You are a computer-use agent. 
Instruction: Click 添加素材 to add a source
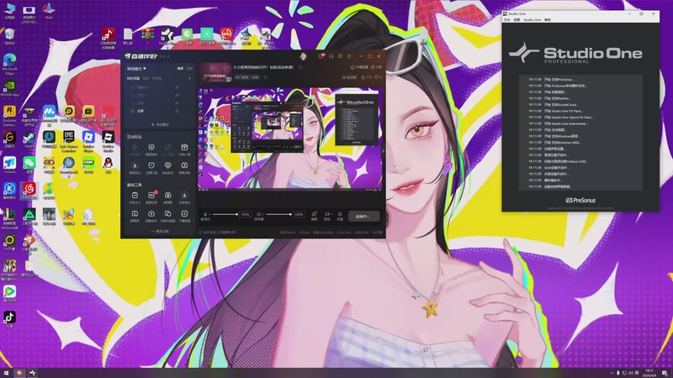(160, 124)
